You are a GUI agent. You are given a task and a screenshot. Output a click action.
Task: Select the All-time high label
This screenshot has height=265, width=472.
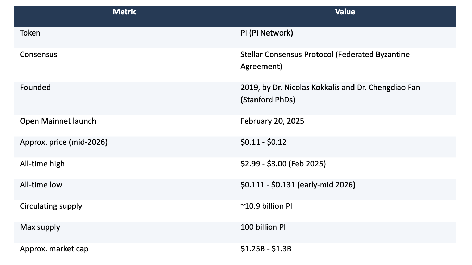click(42, 164)
